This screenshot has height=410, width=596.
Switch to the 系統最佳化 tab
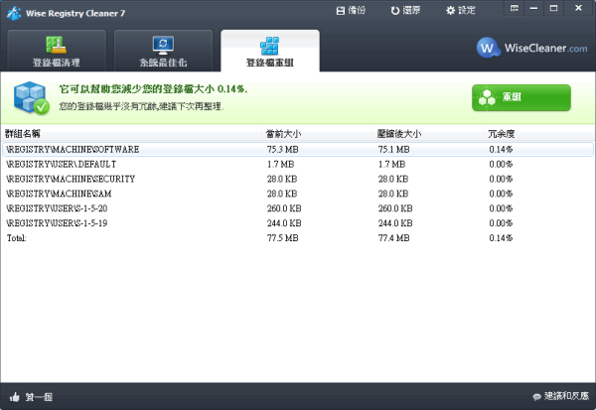(163, 51)
